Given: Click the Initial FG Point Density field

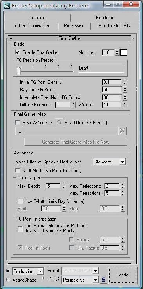Looking at the screenshot, I should (x=112, y=82).
